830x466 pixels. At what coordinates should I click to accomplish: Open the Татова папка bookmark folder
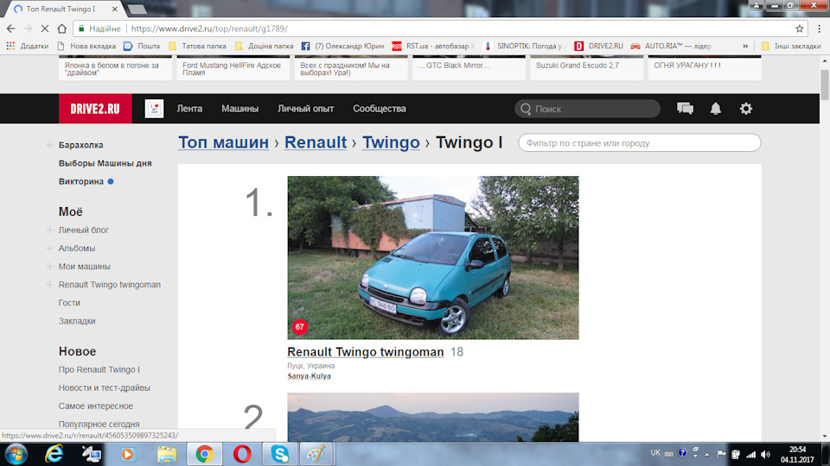pyautogui.click(x=197, y=46)
